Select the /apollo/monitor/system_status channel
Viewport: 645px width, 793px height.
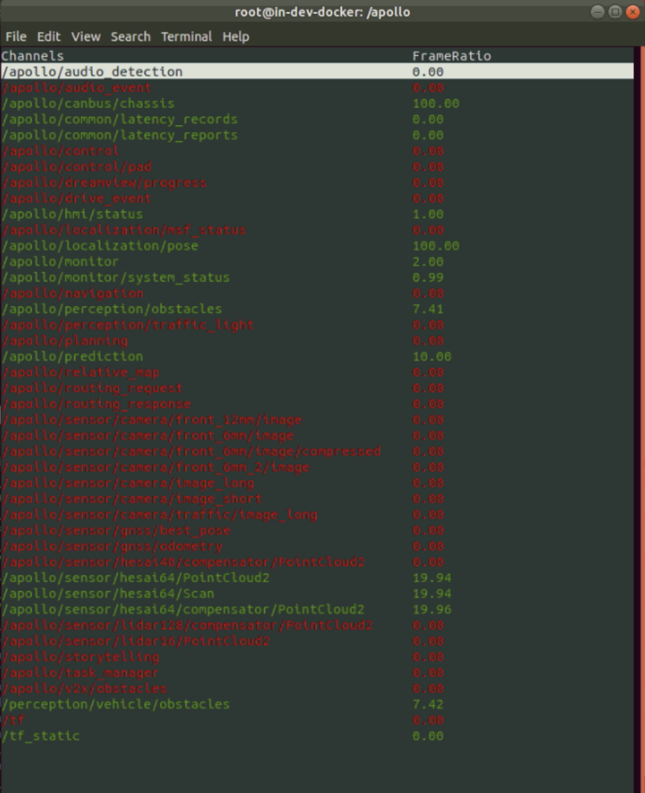[115, 277]
